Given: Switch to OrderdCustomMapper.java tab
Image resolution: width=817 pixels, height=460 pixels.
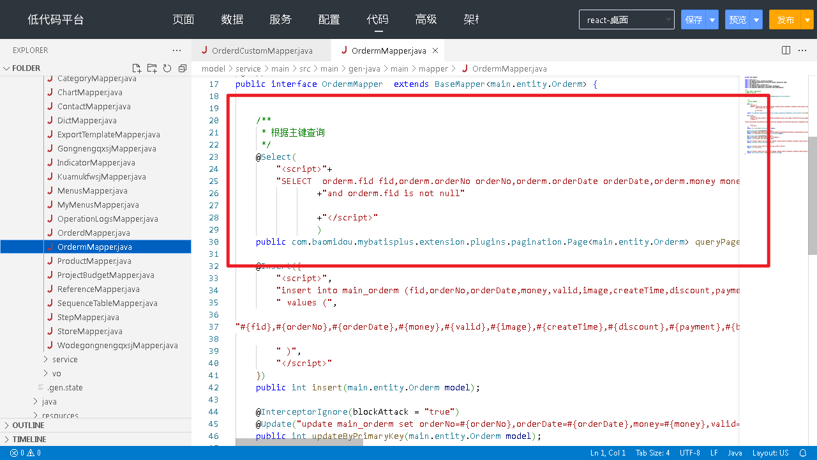Looking at the screenshot, I should pos(262,50).
